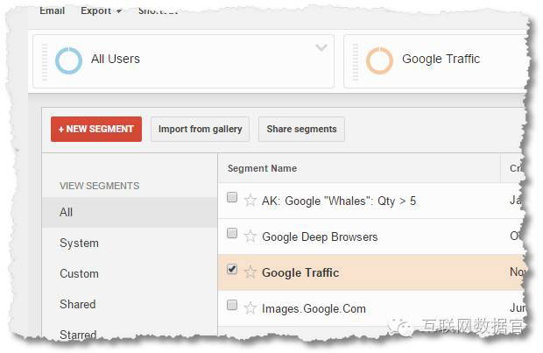Open the Export dropdown menu
The height and width of the screenshot is (353, 543).
(101, 11)
